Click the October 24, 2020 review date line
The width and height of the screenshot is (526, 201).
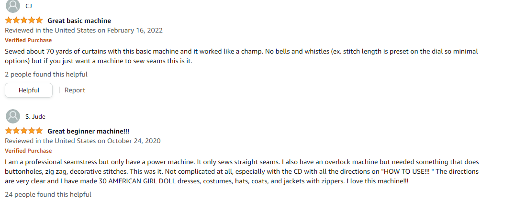click(82, 141)
